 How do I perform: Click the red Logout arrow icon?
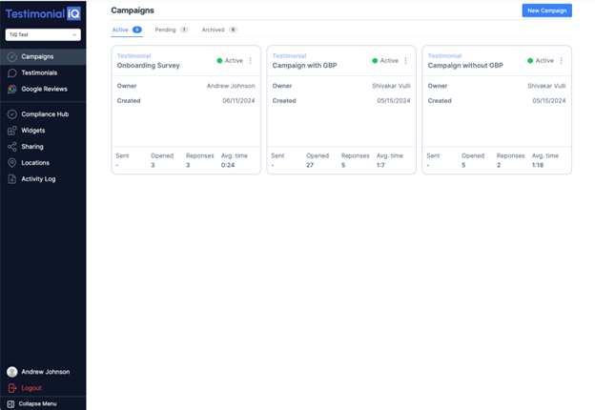pyautogui.click(x=12, y=388)
